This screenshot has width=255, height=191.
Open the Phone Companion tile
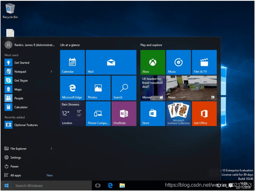coord(98,114)
